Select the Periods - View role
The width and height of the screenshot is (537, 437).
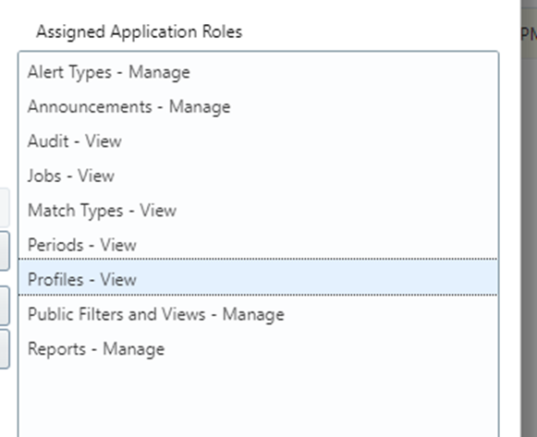pos(258,245)
